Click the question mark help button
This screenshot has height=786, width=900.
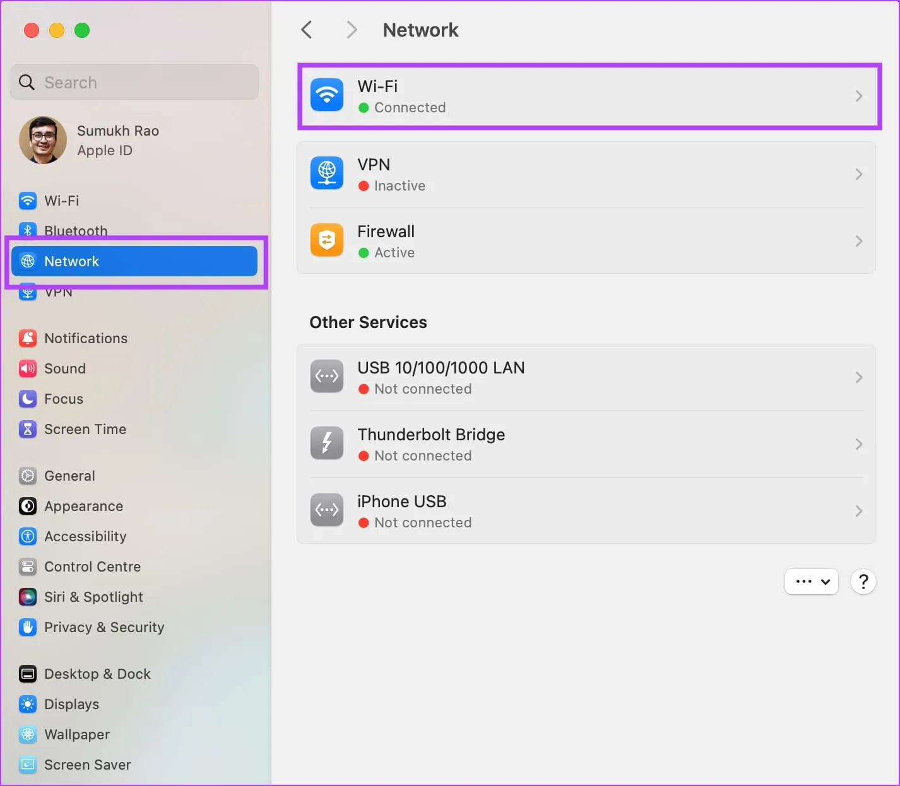863,582
